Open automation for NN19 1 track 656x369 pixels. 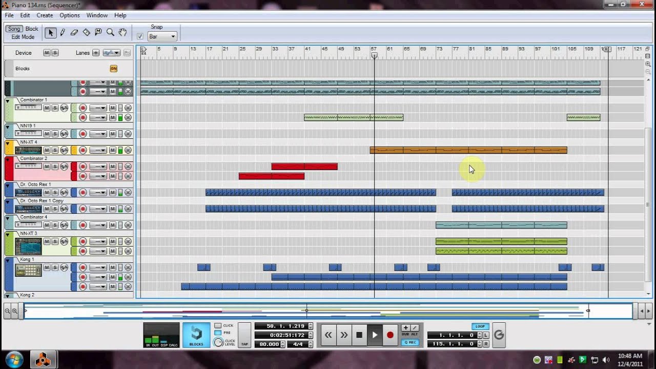tap(64, 134)
